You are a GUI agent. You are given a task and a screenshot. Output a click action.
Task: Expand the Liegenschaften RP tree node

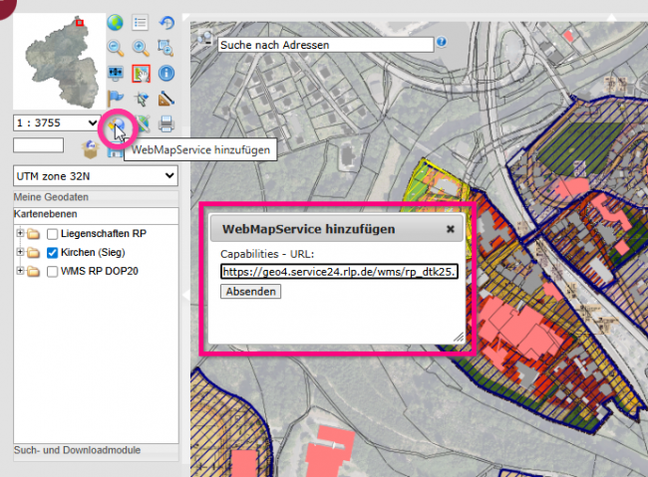click(20, 233)
